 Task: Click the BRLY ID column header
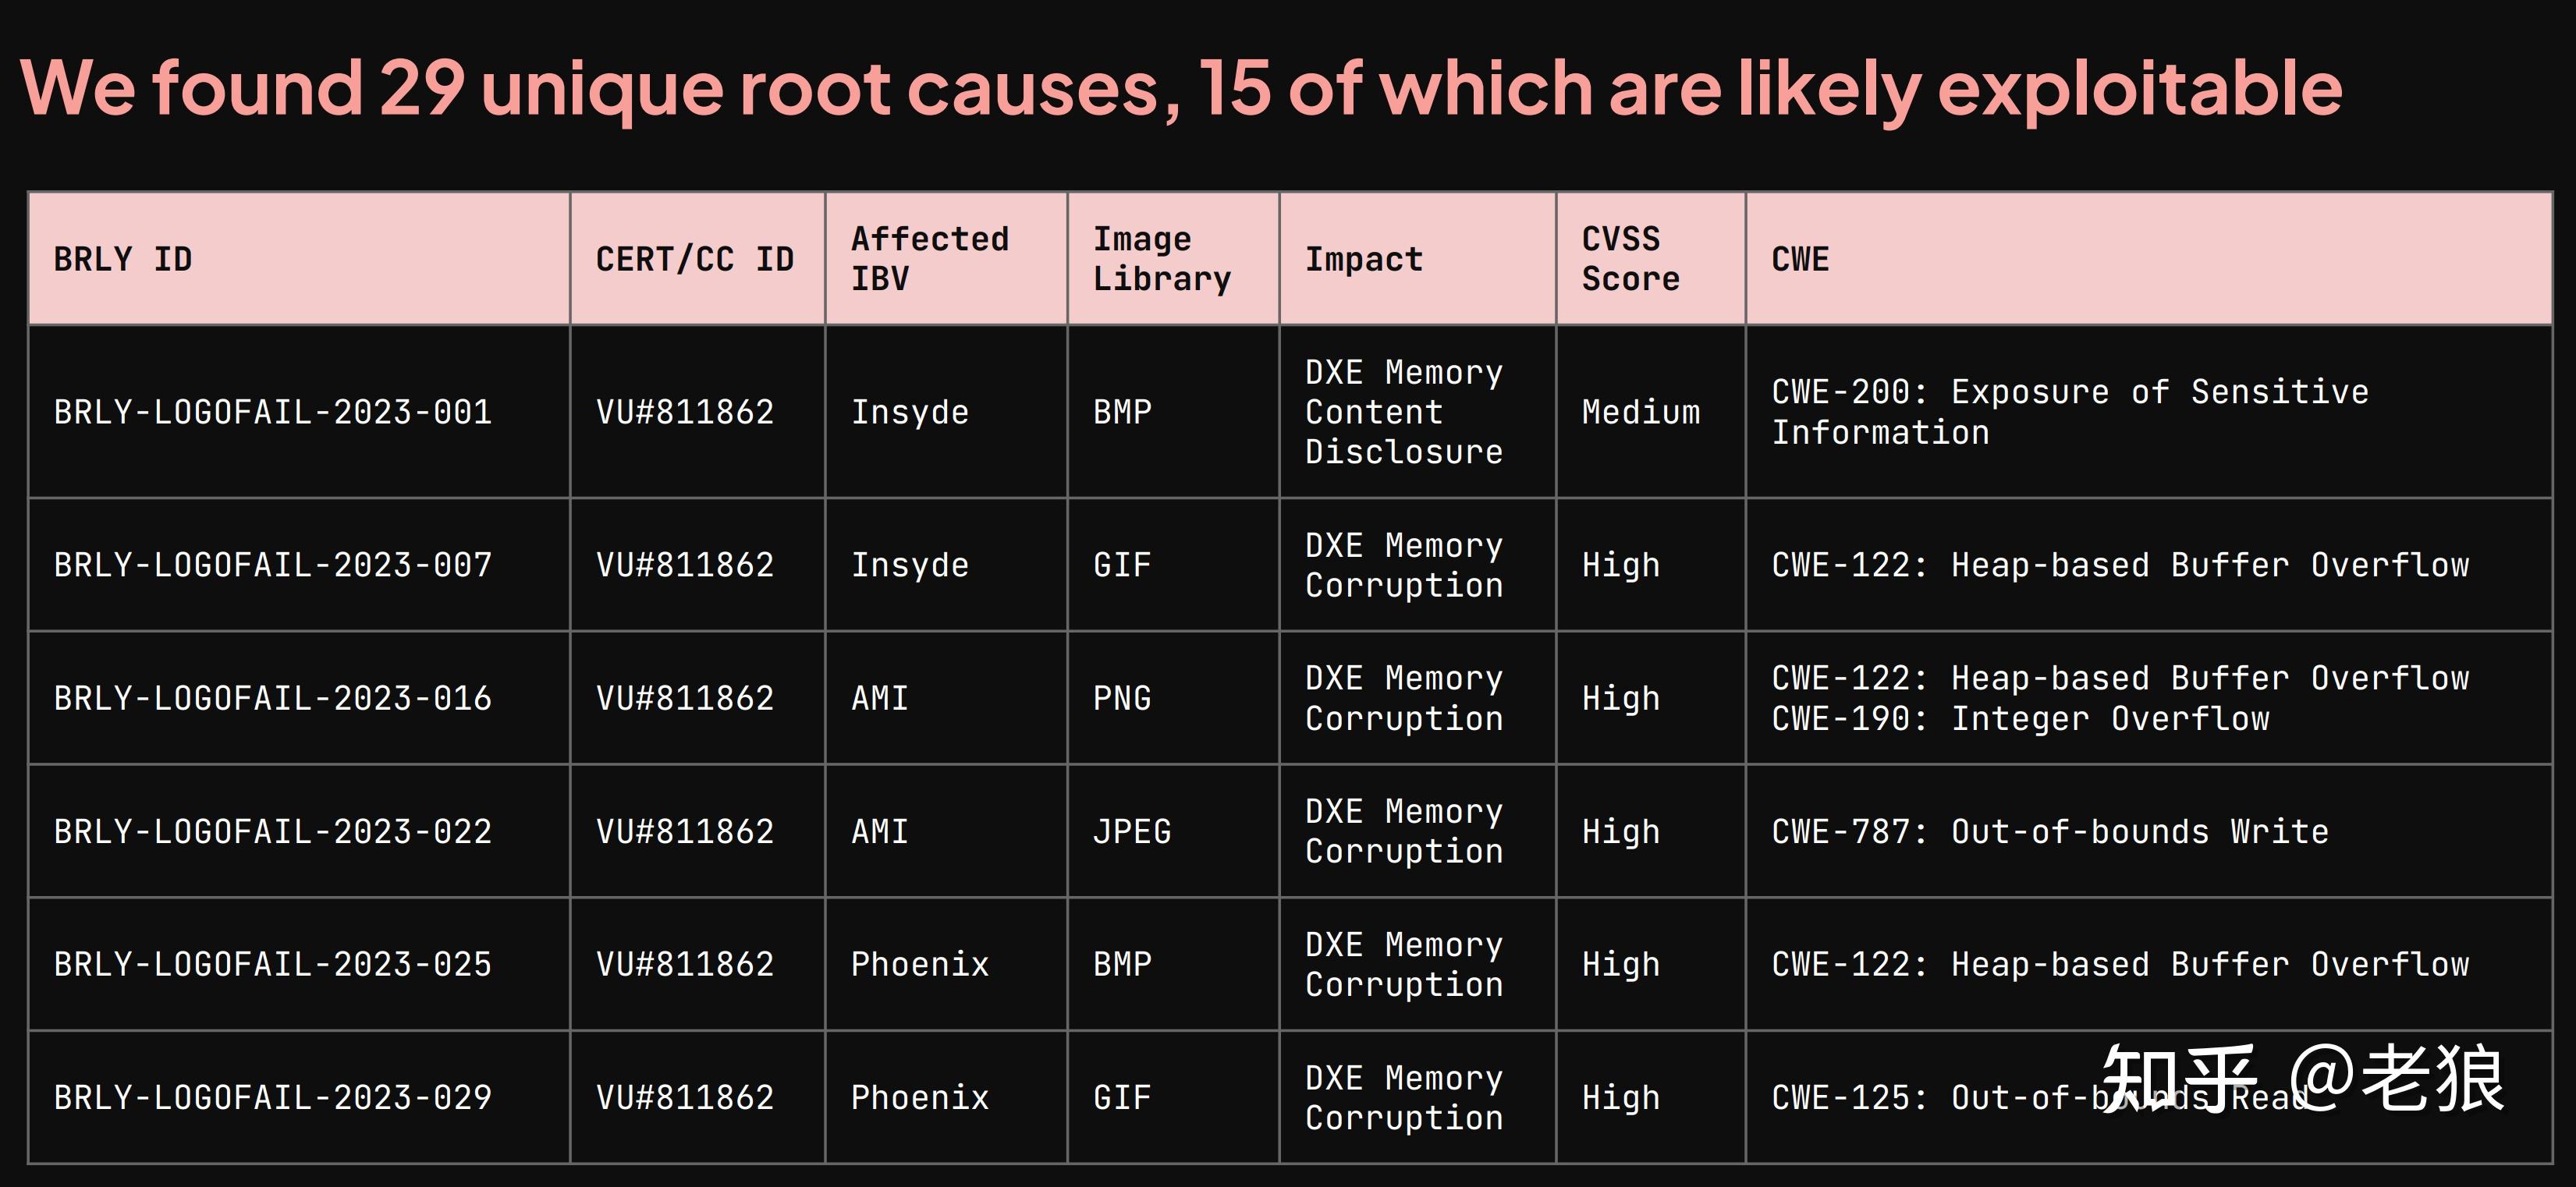click(123, 259)
